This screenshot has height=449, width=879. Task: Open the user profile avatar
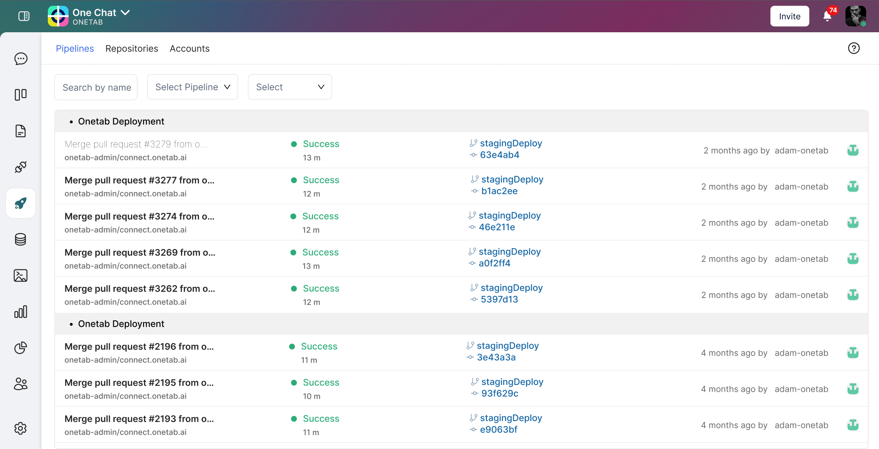(x=856, y=16)
